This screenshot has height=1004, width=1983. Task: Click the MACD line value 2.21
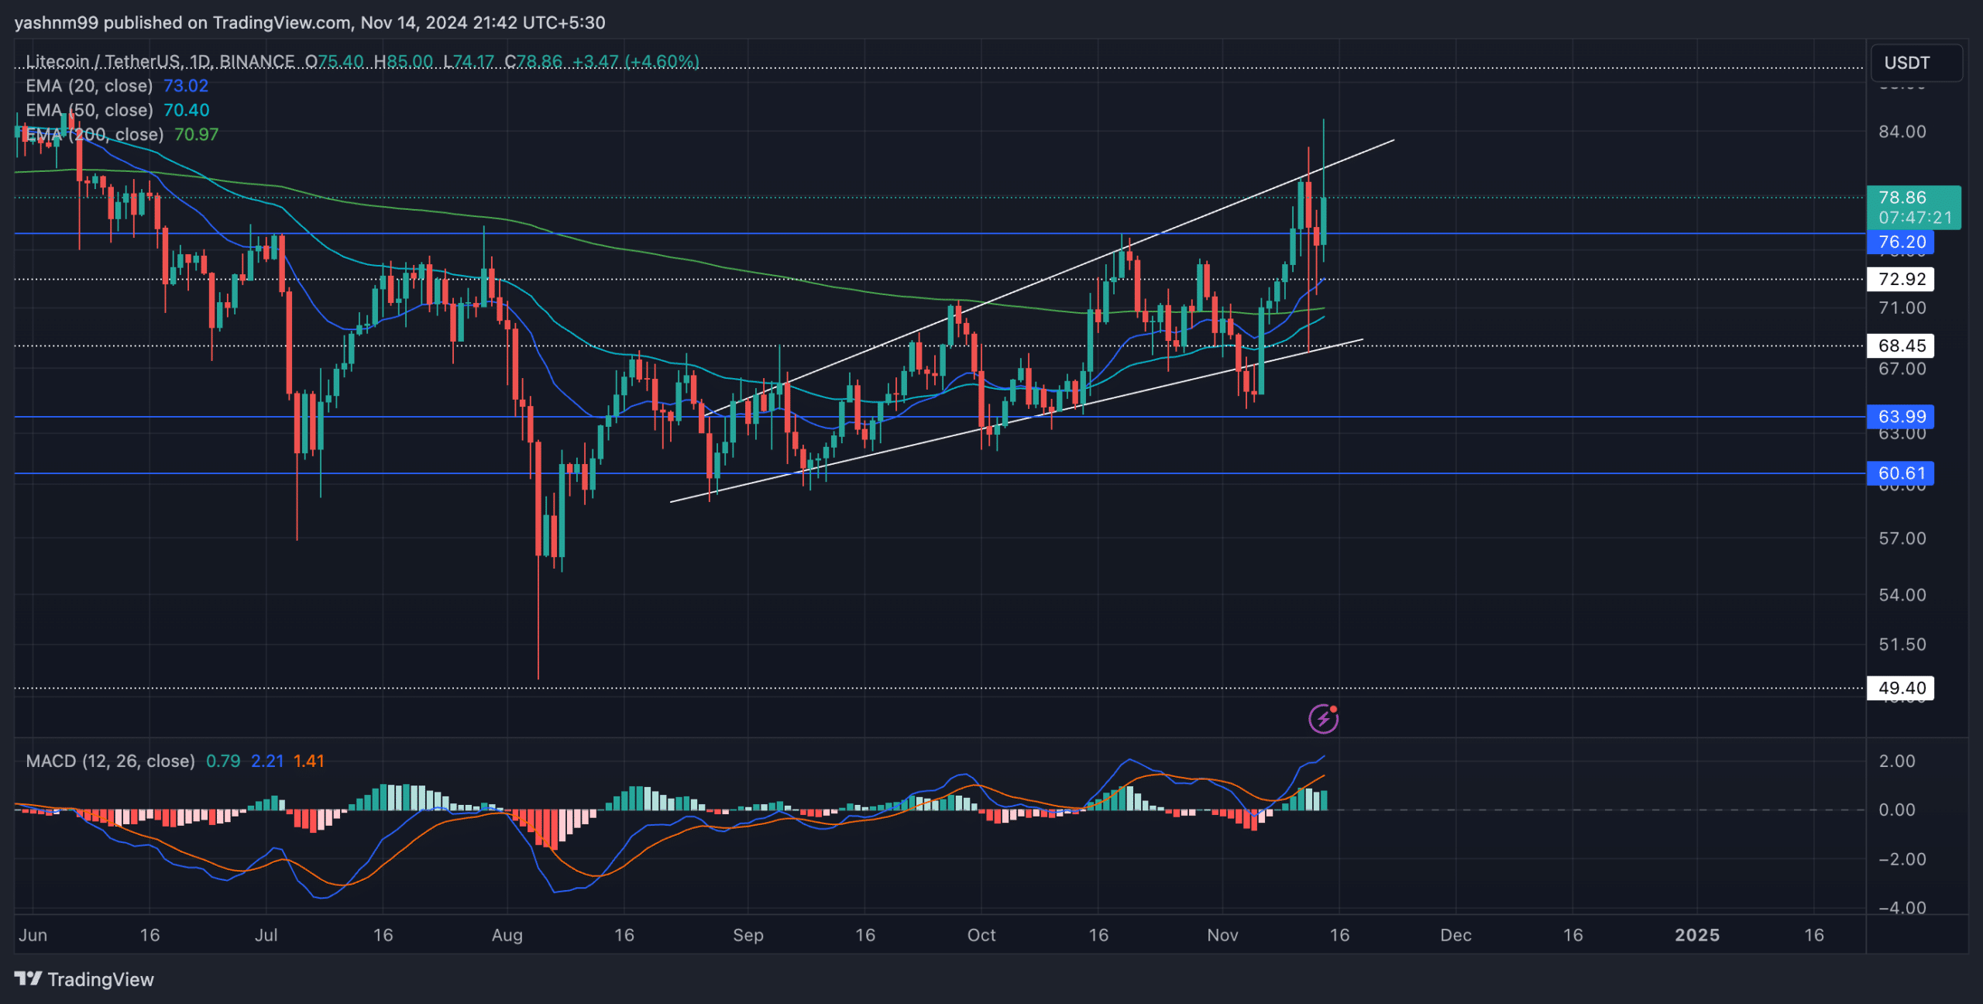[x=267, y=761]
